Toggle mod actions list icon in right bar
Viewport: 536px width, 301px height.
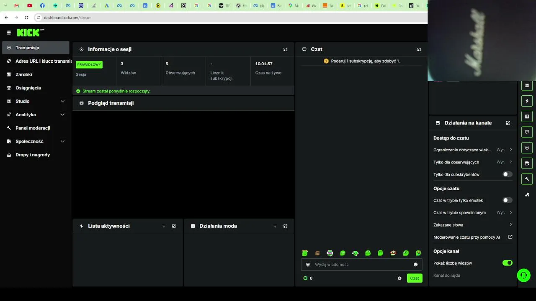pyautogui.click(x=527, y=117)
